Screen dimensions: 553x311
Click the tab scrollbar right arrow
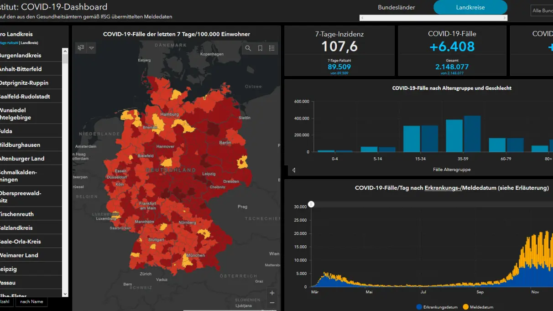(505, 18)
